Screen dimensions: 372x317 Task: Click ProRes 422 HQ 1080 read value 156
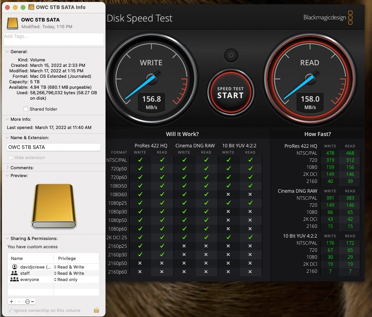(x=350, y=167)
